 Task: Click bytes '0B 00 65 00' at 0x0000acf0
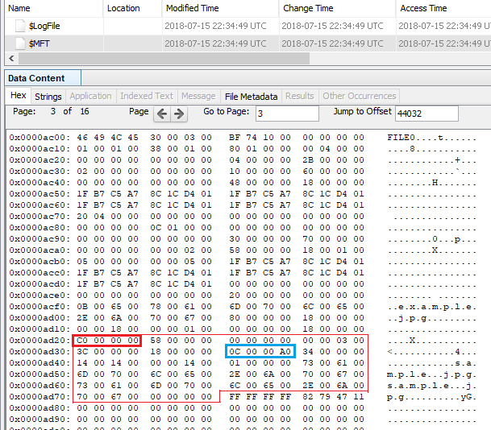click(107, 307)
